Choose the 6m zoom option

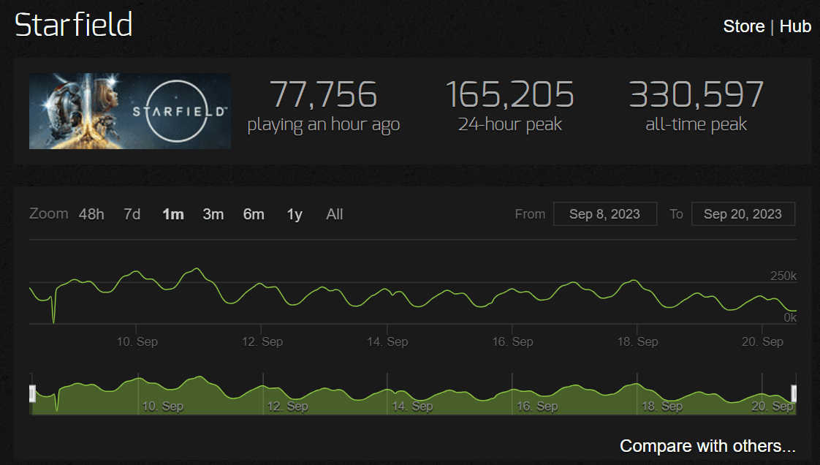click(x=254, y=214)
